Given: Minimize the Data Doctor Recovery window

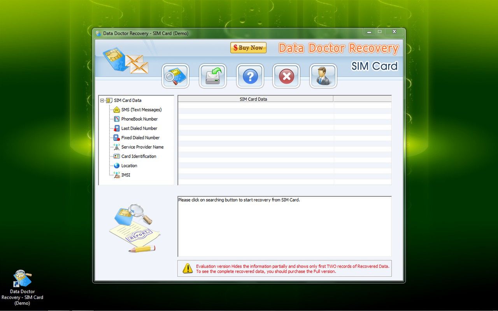Looking at the screenshot, I should pos(369,32).
